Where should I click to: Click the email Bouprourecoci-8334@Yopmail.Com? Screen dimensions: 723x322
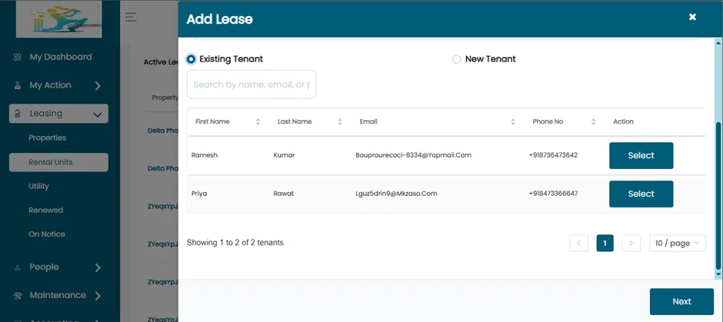(413, 155)
